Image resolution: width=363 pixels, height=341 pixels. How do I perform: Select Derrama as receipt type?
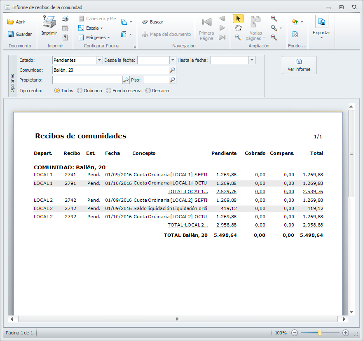pos(148,91)
